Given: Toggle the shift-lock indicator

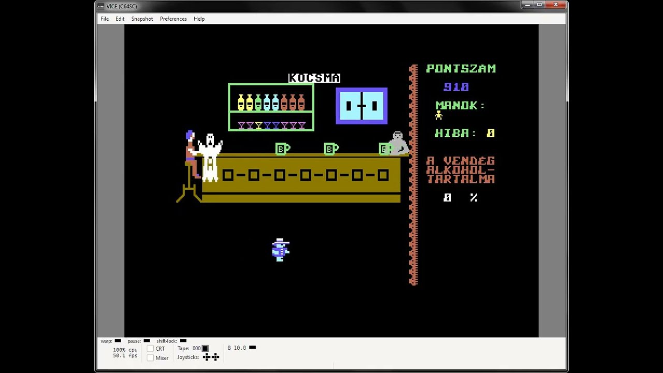Looking at the screenshot, I should (183, 341).
